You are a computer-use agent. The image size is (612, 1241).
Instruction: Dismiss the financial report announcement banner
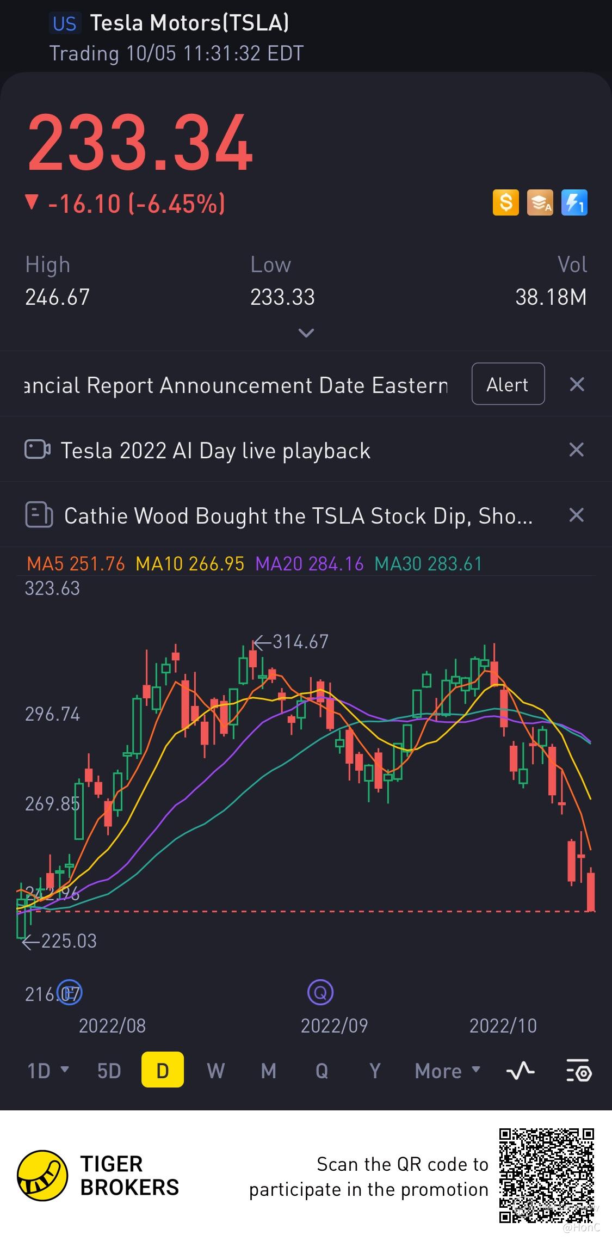point(577,384)
